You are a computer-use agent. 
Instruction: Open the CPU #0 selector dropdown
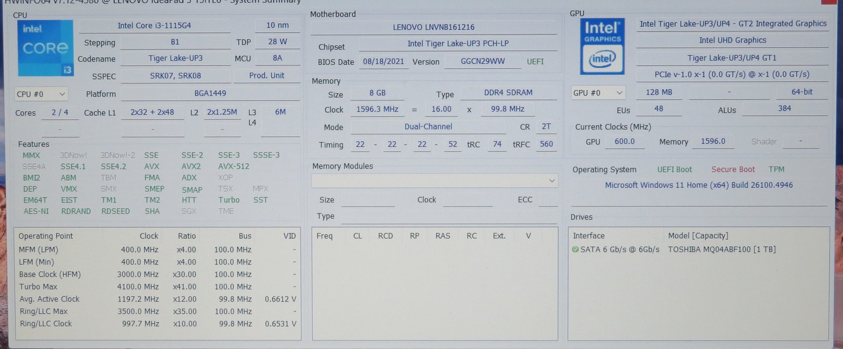pos(41,94)
